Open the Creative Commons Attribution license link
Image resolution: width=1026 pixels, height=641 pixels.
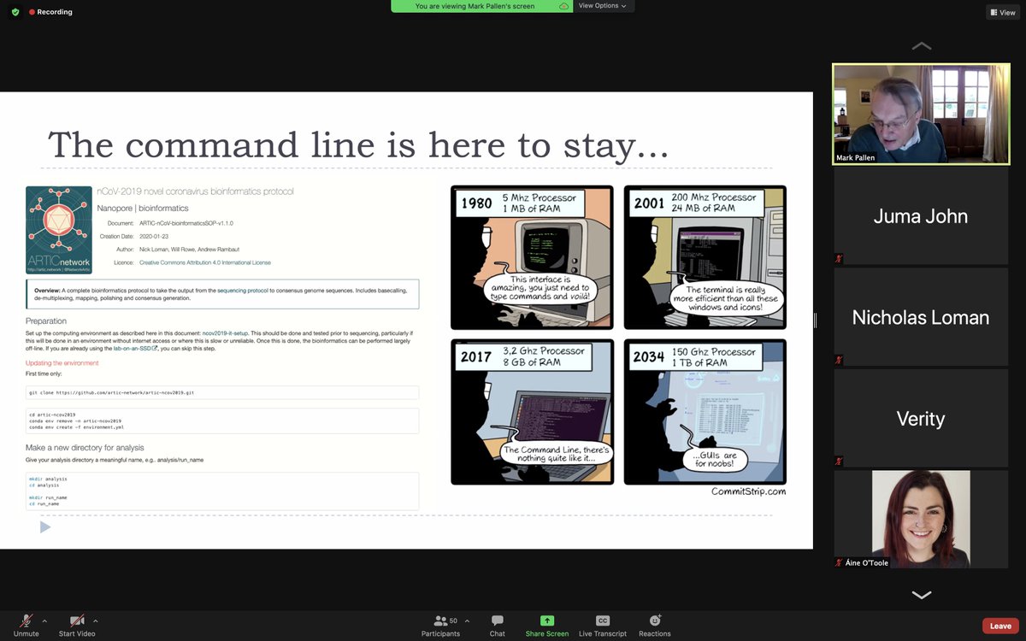click(205, 262)
